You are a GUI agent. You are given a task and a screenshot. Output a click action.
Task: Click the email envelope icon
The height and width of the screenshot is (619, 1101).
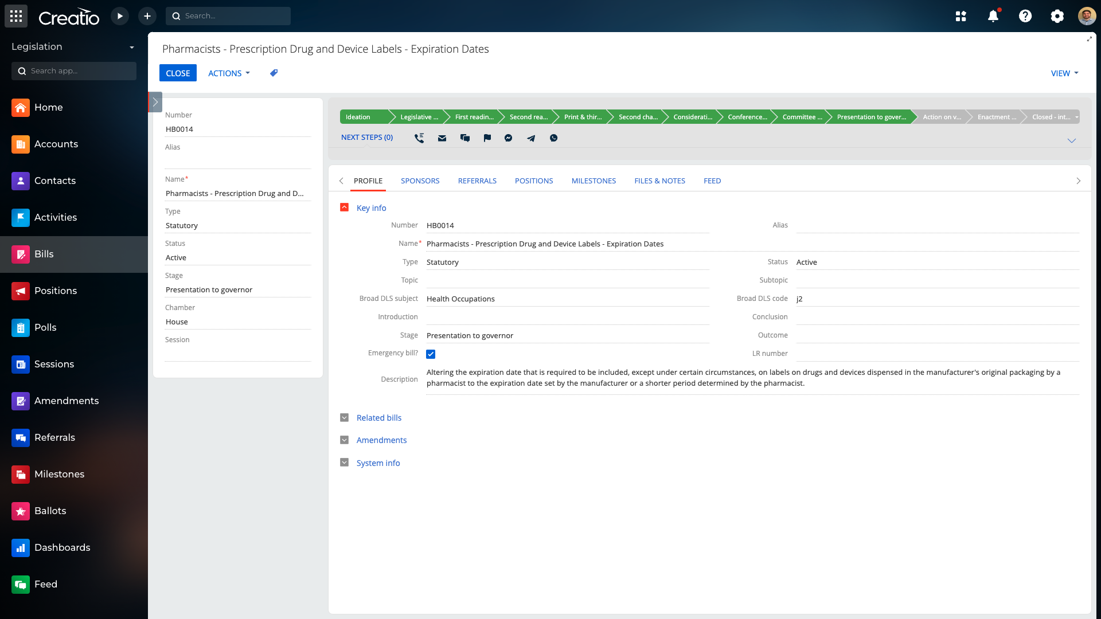point(442,138)
